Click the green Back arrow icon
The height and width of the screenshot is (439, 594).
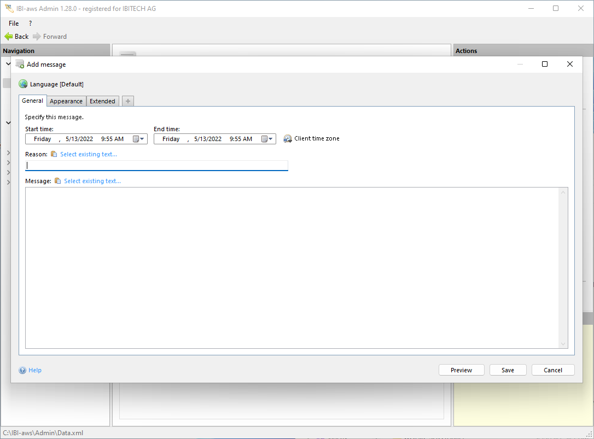click(9, 37)
